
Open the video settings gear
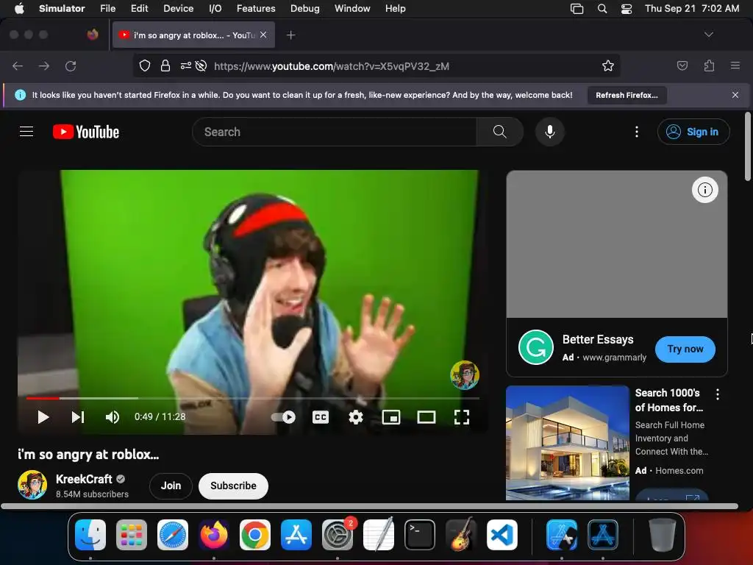click(356, 417)
